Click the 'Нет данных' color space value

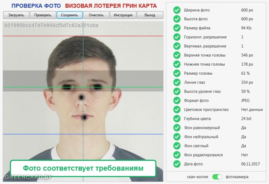(x=252, y=110)
